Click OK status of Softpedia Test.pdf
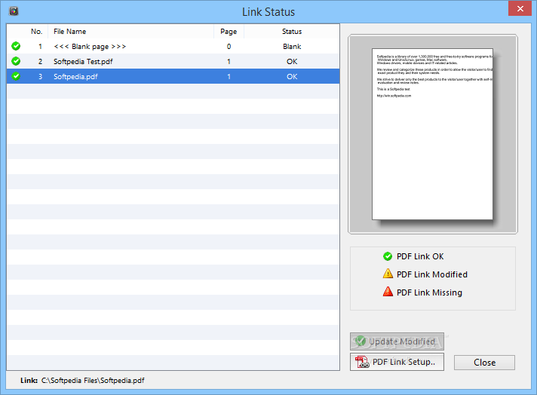The image size is (537, 395). tap(292, 62)
